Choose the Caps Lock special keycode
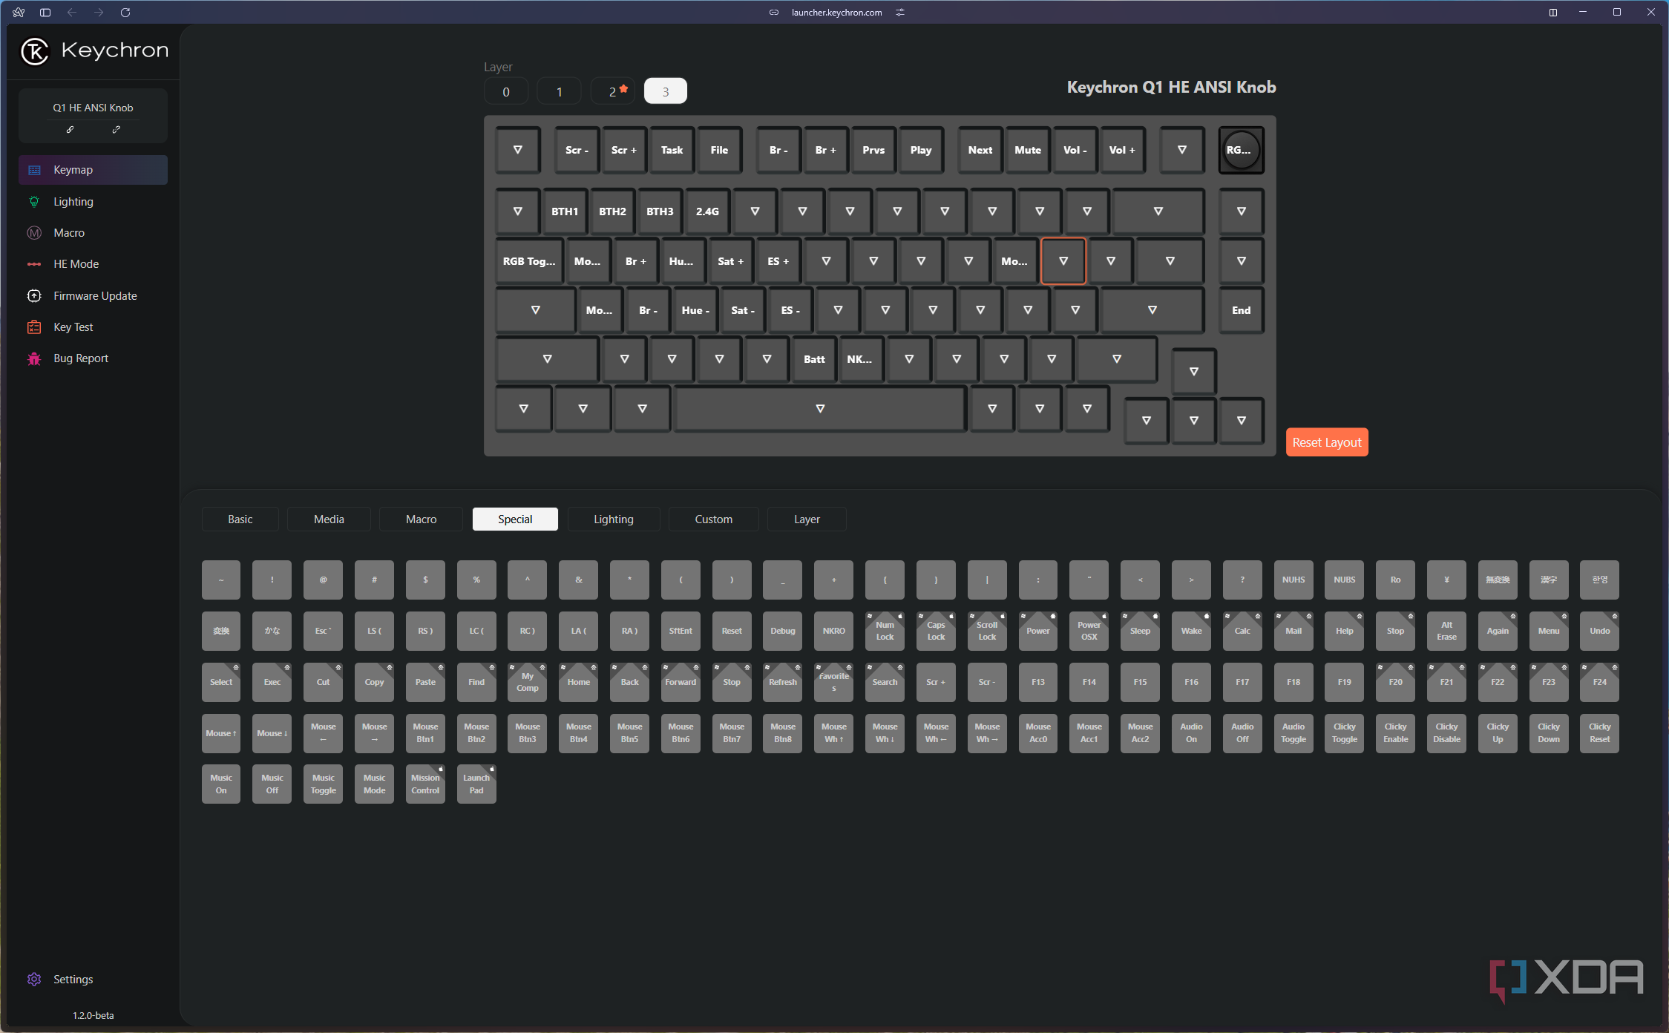The height and width of the screenshot is (1033, 1669). (936, 631)
